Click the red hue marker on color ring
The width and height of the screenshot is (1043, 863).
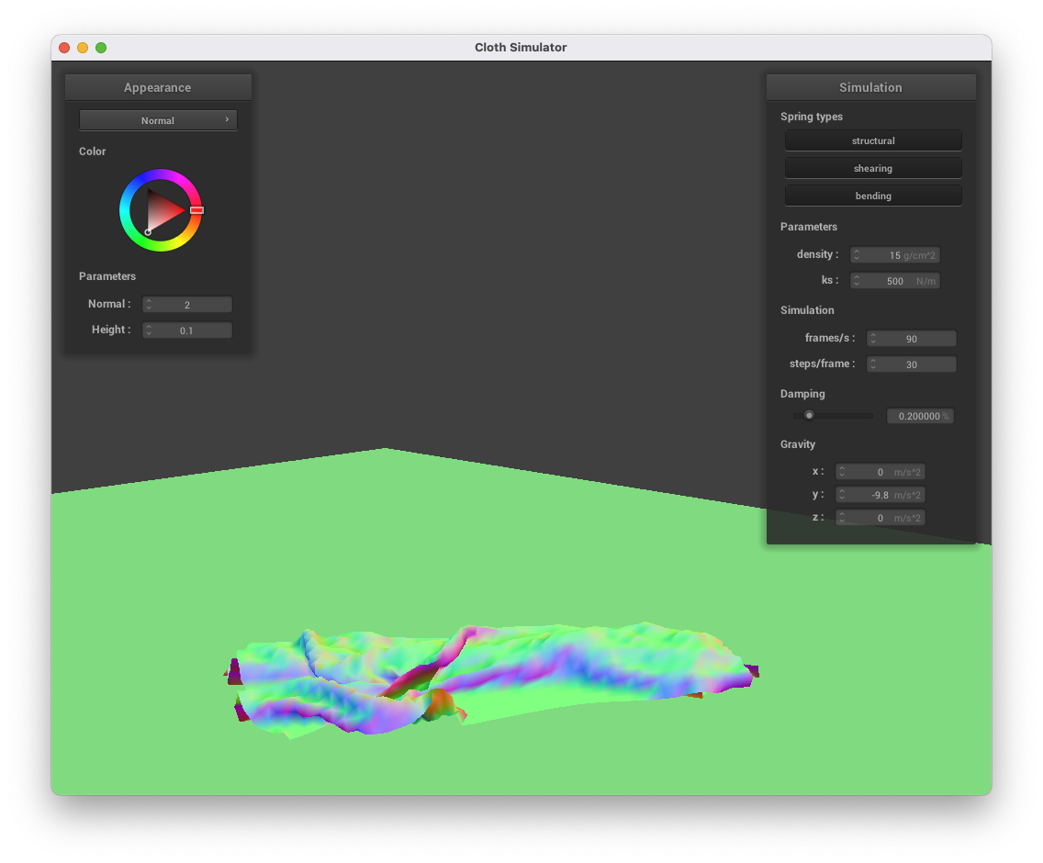pos(196,210)
